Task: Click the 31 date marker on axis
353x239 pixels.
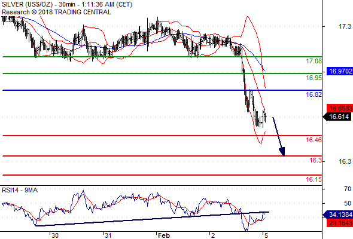Action: point(108,235)
